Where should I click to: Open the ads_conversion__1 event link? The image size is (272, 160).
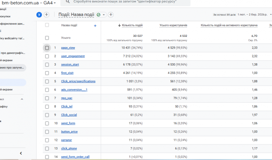click(x=74, y=90)
